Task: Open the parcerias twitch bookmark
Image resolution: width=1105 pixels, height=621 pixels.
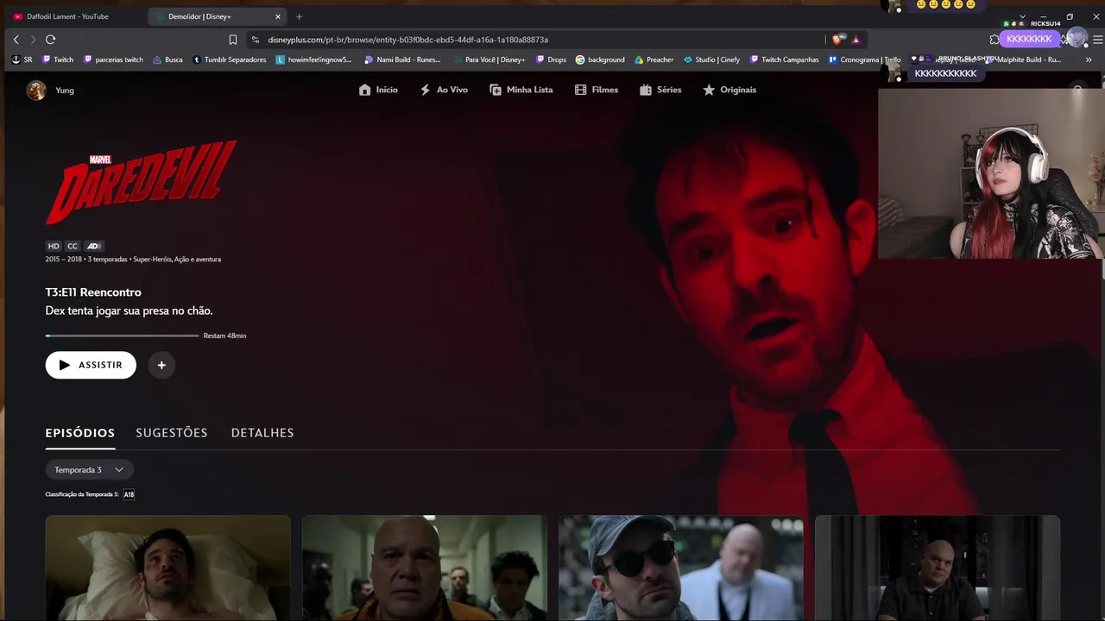Action: (x=113, y=60)
